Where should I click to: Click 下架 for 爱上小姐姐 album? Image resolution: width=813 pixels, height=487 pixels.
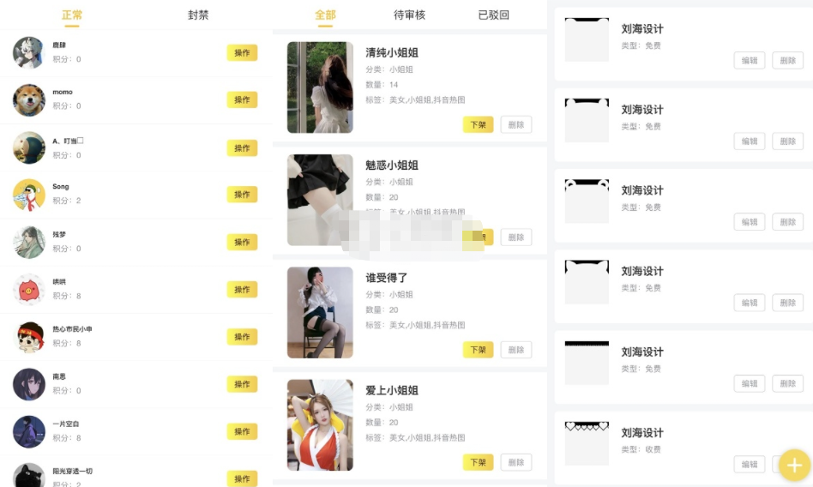478,462
